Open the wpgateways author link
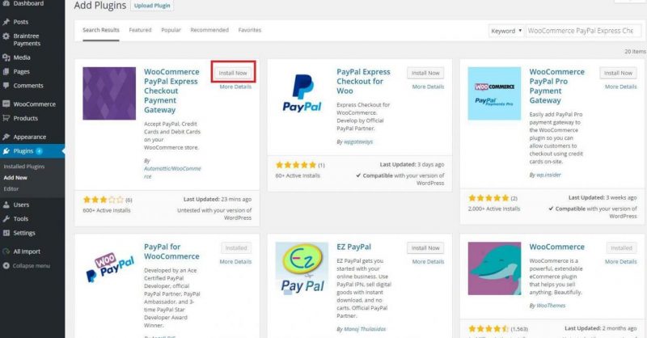 (358, 142)
